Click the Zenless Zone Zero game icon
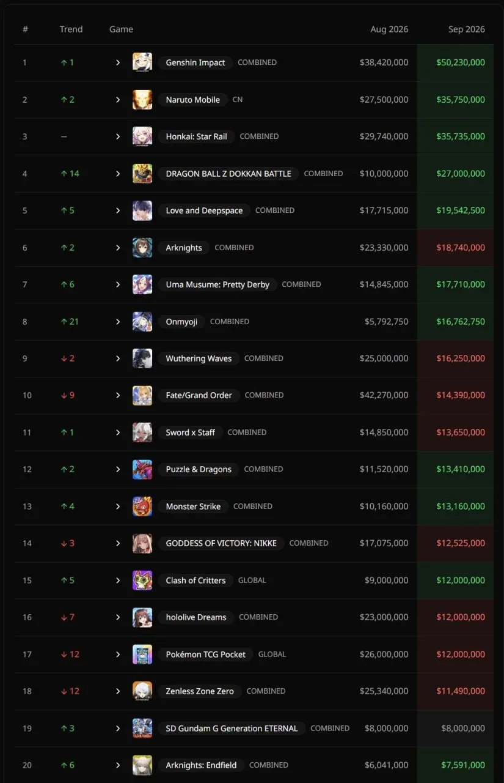Image resolution: width=504 pixels, height=783 pixels. click(x=142, y=691)
